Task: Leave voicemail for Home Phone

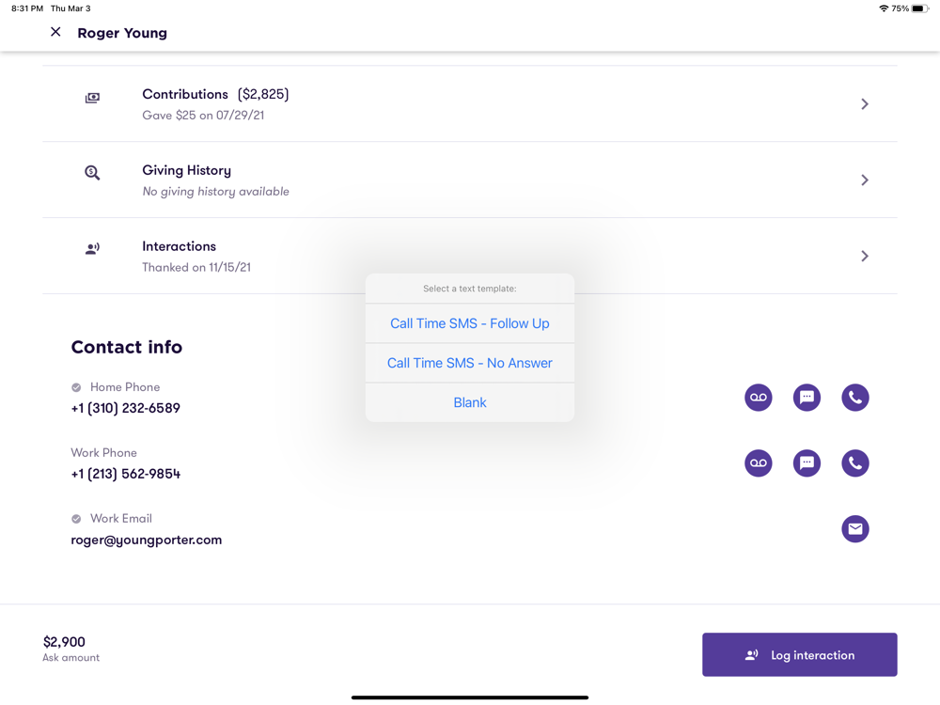Action: pyautogui.click(x=759, y=398)
